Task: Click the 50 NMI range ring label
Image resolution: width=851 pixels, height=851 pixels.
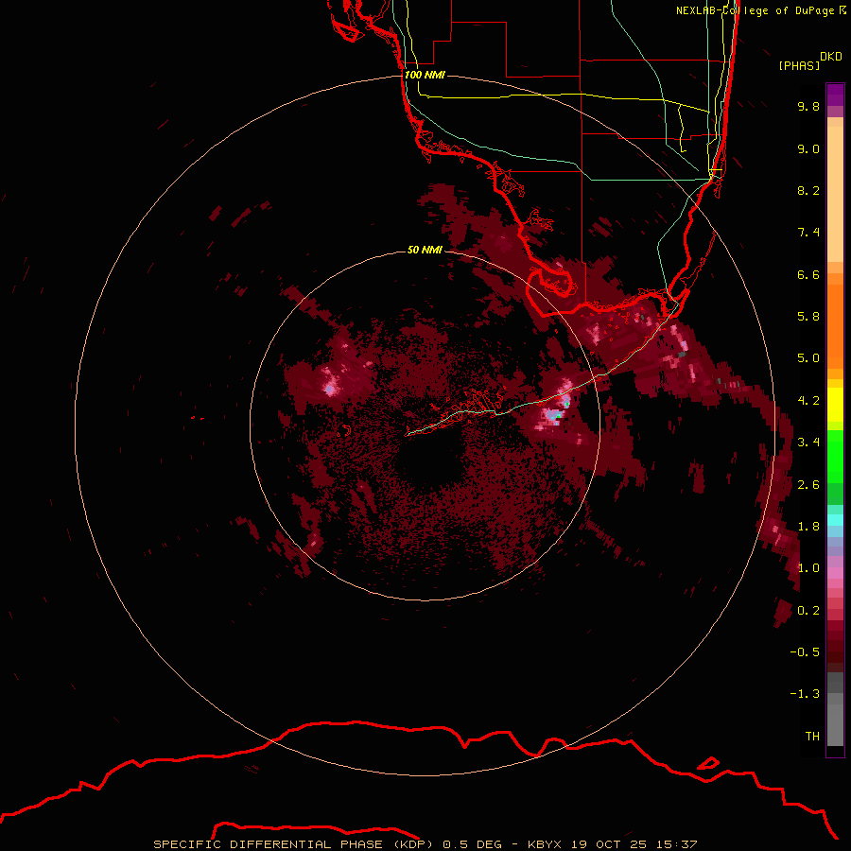Action: coord(425,250)
